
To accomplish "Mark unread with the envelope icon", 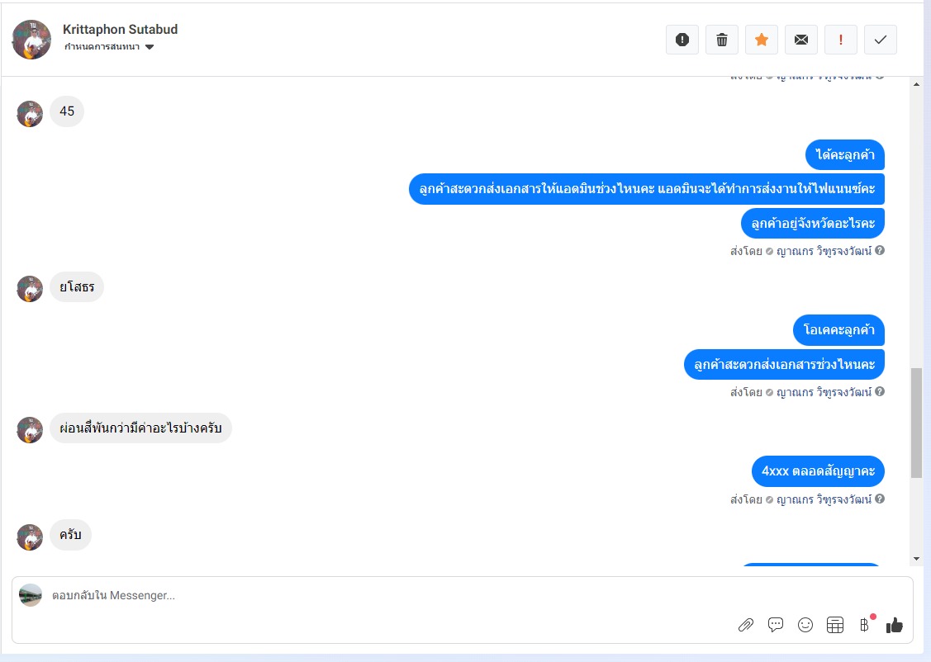I will pyautogui.click(x=801, y=40).
